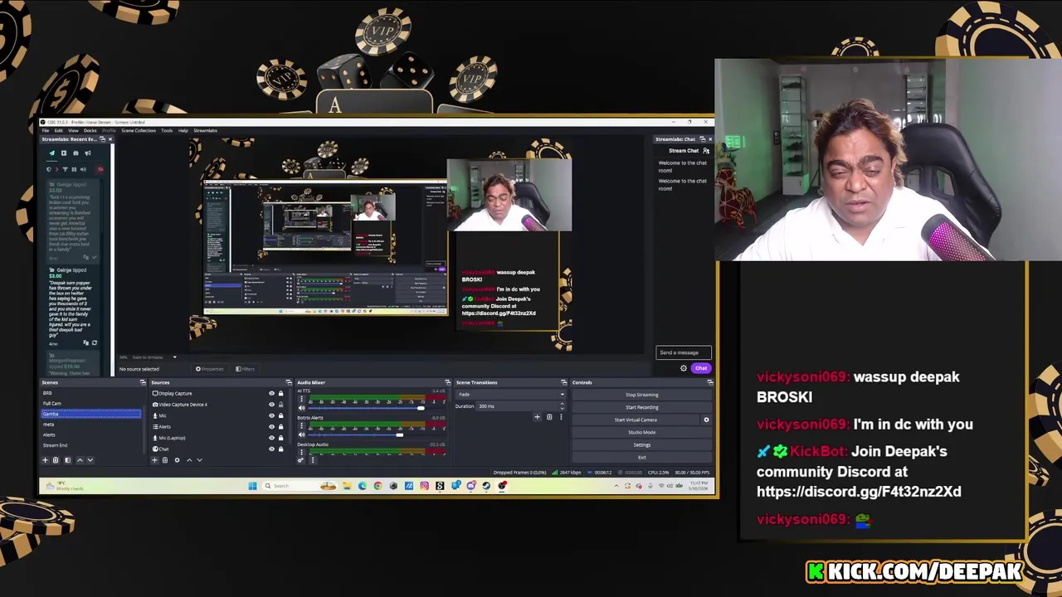Open the Edit menu in OBS
1062x597 pixels.
point(59,130)
